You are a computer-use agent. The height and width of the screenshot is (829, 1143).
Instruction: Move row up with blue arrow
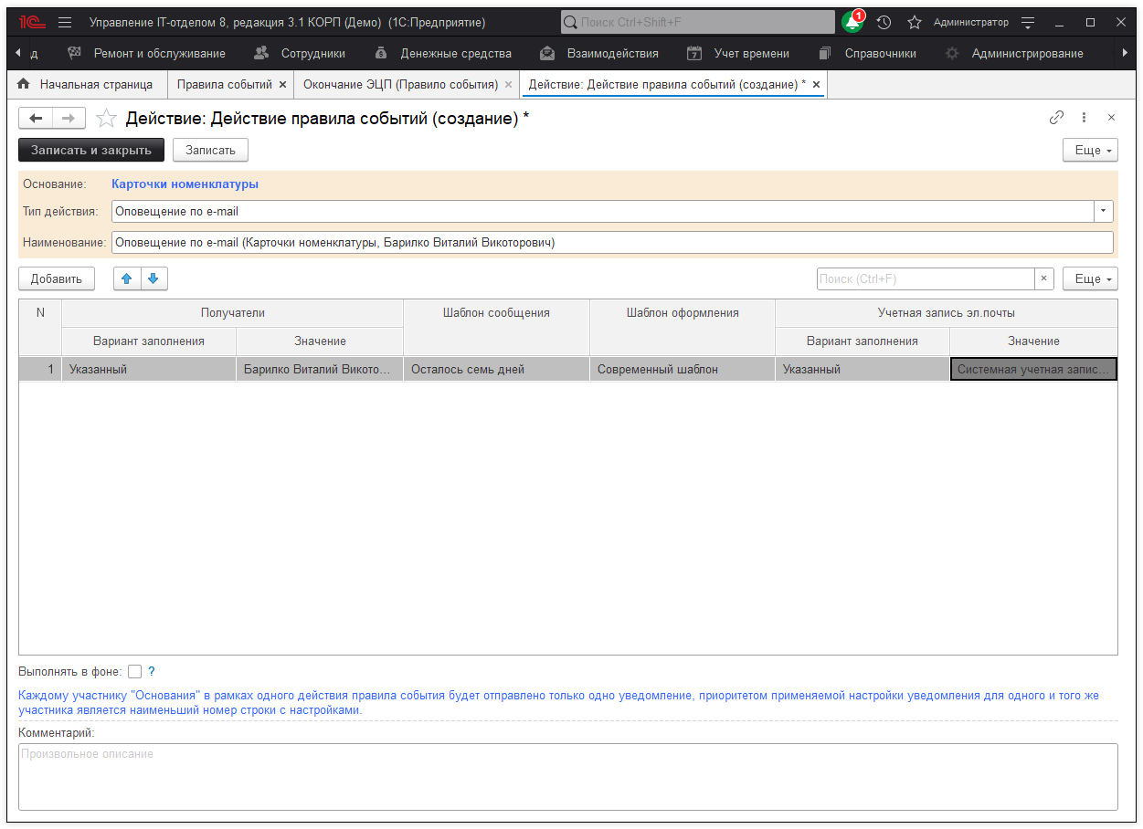click(x=127, y=278)
